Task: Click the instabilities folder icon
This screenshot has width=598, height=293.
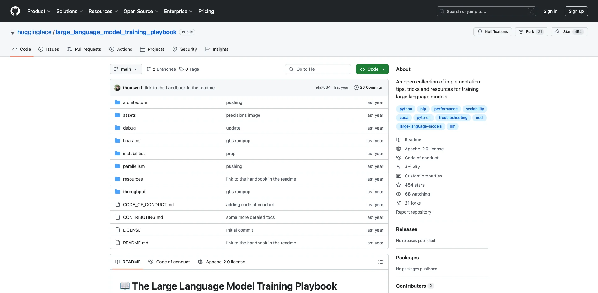Action: (117, 154)
